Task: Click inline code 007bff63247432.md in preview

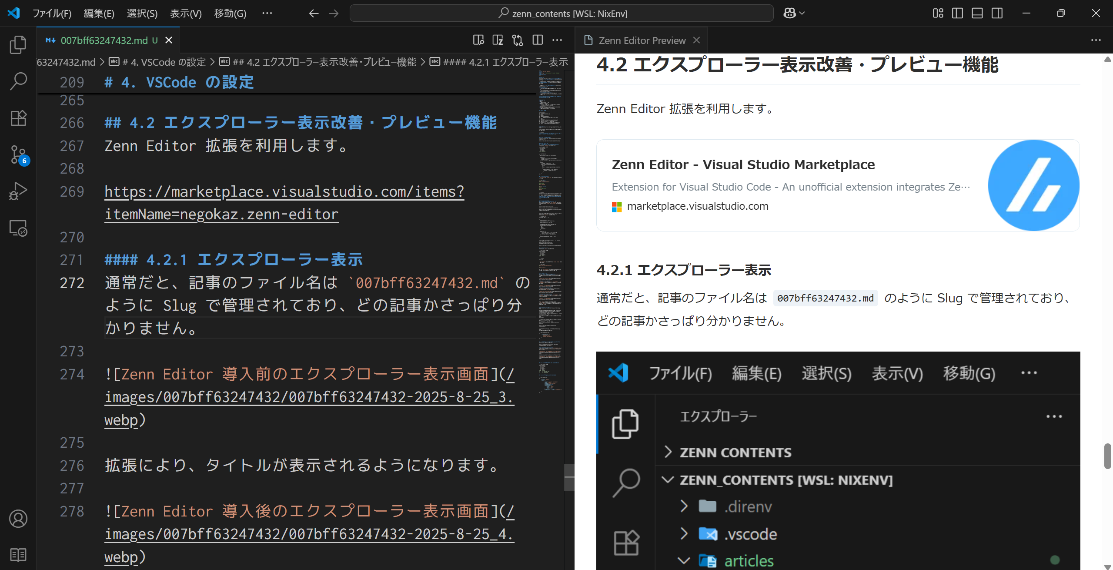Action: [825, 298]
